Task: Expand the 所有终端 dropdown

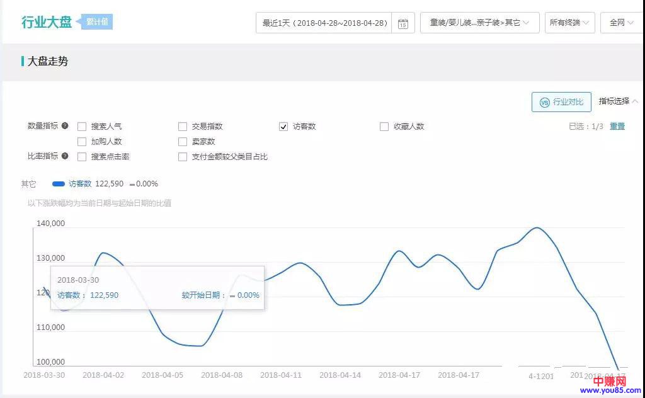Action: point(569,23)
